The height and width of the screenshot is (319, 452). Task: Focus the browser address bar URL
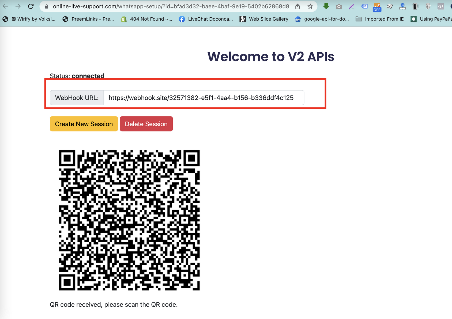pos(171,6)
